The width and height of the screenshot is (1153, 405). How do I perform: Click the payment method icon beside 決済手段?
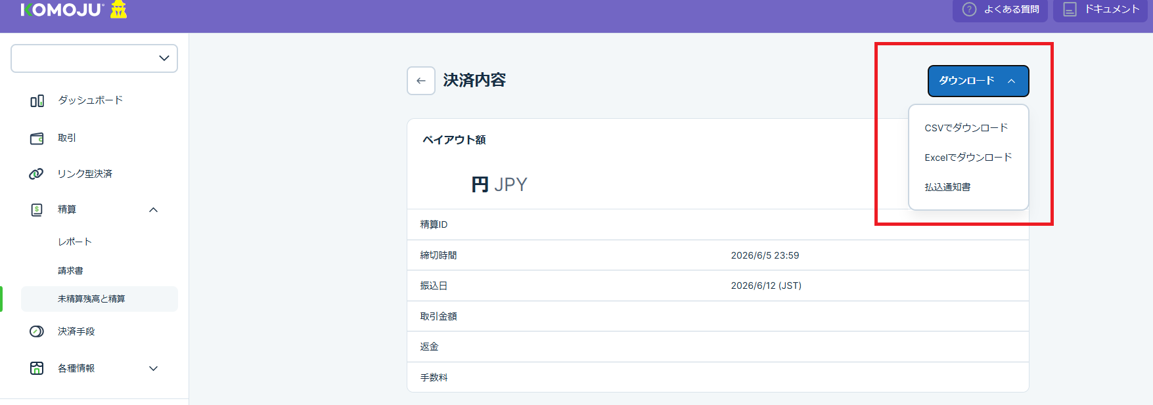click(x=37, y=331)
